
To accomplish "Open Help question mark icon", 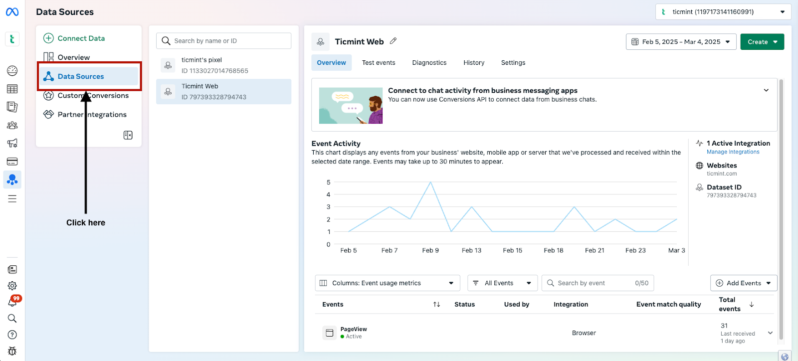I will [x=12, y=335].
